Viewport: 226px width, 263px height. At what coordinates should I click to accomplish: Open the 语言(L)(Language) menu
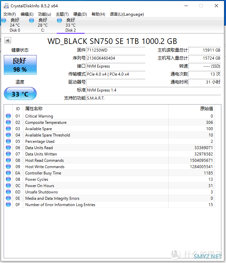[127, 14]
